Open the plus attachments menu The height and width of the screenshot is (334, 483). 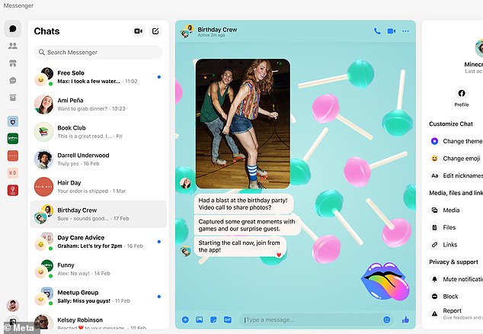coord(185,319)
